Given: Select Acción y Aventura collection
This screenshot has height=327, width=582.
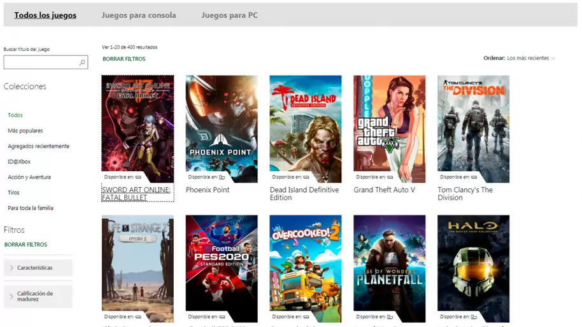Looking at the screenshot, I should point(29,177).
